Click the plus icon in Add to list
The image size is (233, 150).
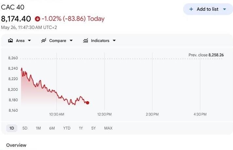click(x=191, y=9)
